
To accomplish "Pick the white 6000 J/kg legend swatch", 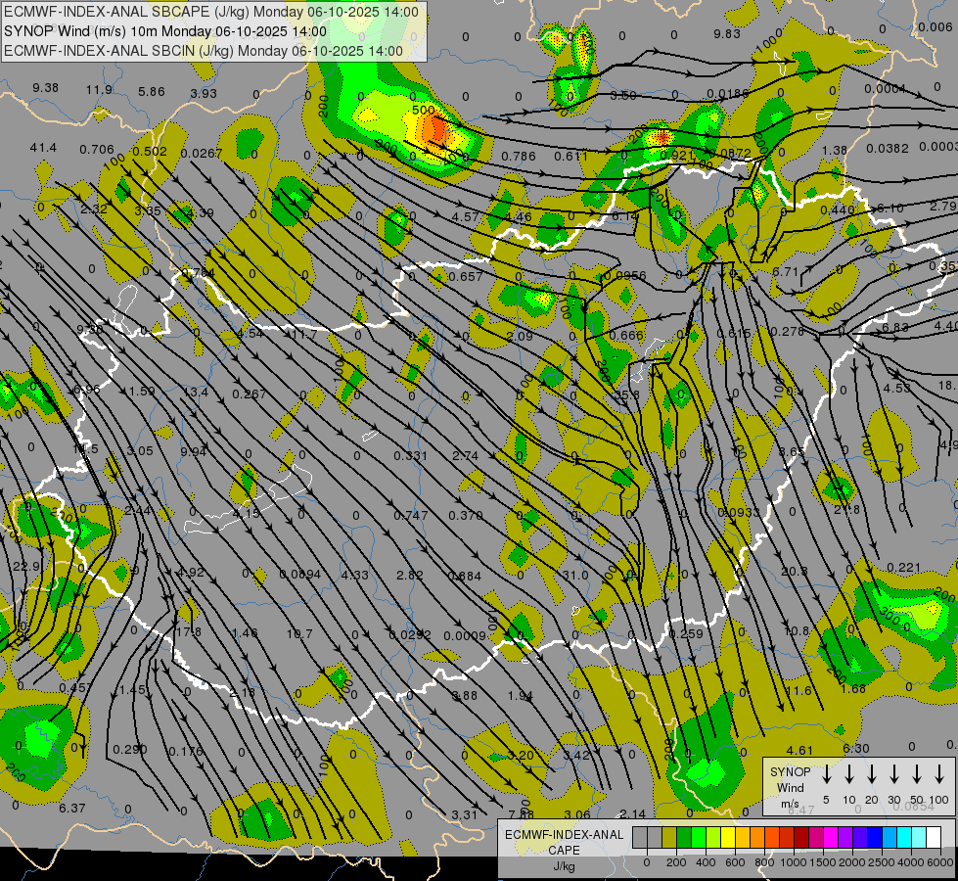I will click(x=933, y=838).
